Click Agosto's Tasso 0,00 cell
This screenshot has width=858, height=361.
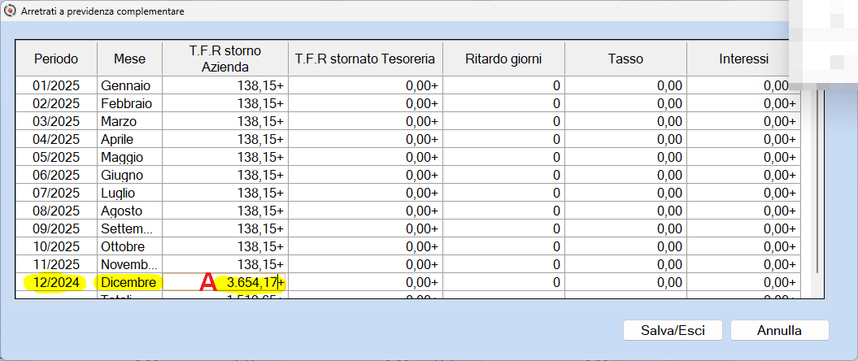coord(625,211)
